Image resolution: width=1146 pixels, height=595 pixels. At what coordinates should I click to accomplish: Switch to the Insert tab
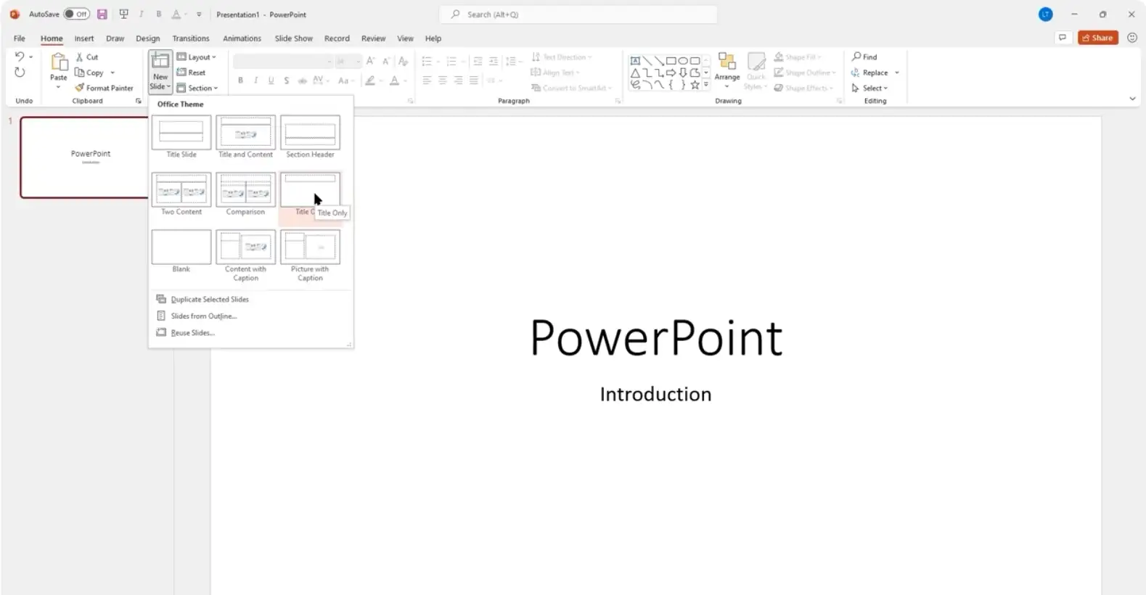pyautogui.click(x=83, y=38)
